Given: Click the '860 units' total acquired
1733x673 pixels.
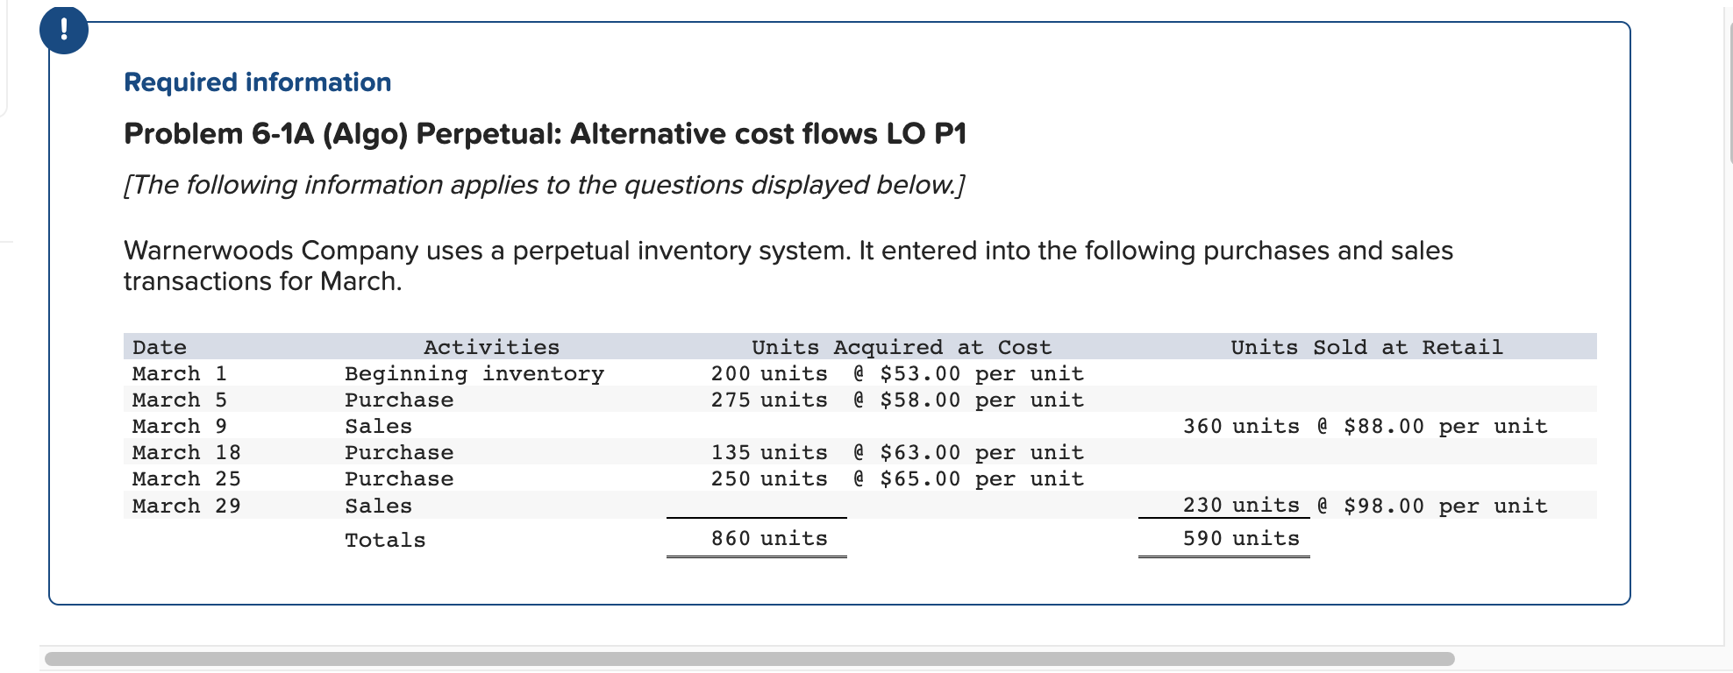Looking at the screenshot, I should coord(769,538).
